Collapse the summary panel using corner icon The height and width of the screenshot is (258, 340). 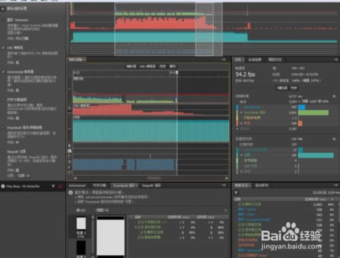click(x=335, y=60)
